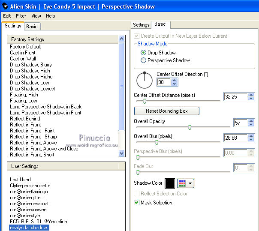Open the Help menu
This screenshot has height=231, width=259.
[50, 16]
